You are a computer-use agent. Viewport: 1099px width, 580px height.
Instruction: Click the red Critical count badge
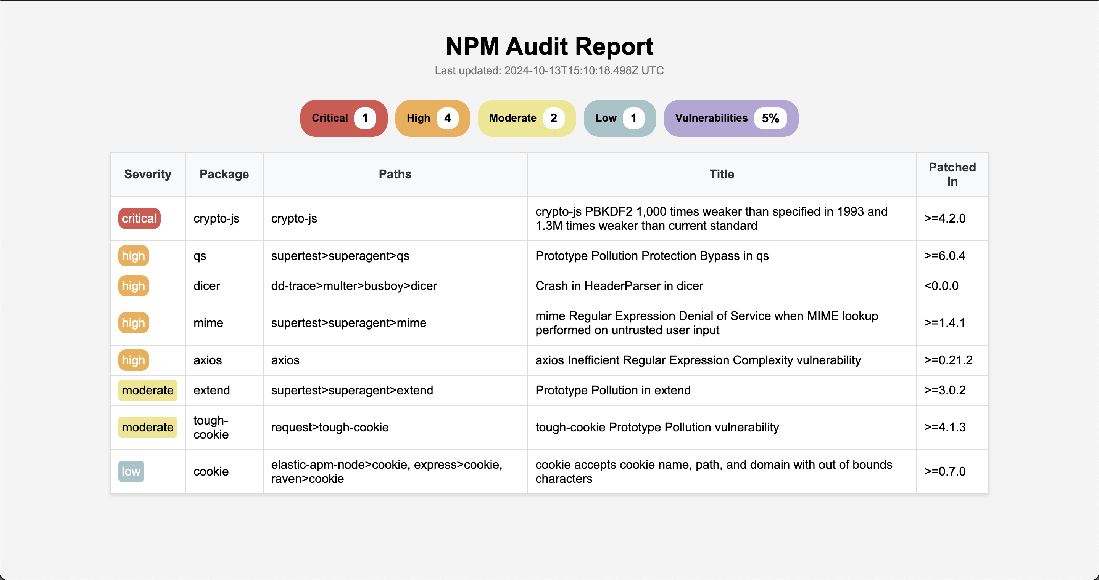click(343, 118)
